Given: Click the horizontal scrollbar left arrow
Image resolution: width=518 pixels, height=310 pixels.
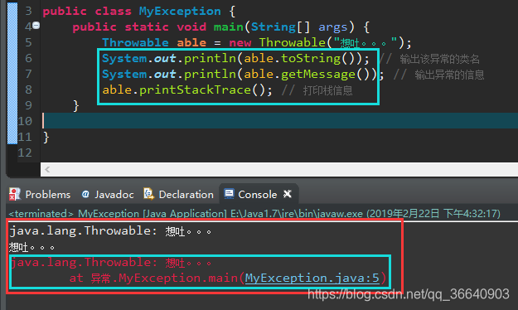Looking at the screenshot, I should pyautogui.click(x=47, y=170).
